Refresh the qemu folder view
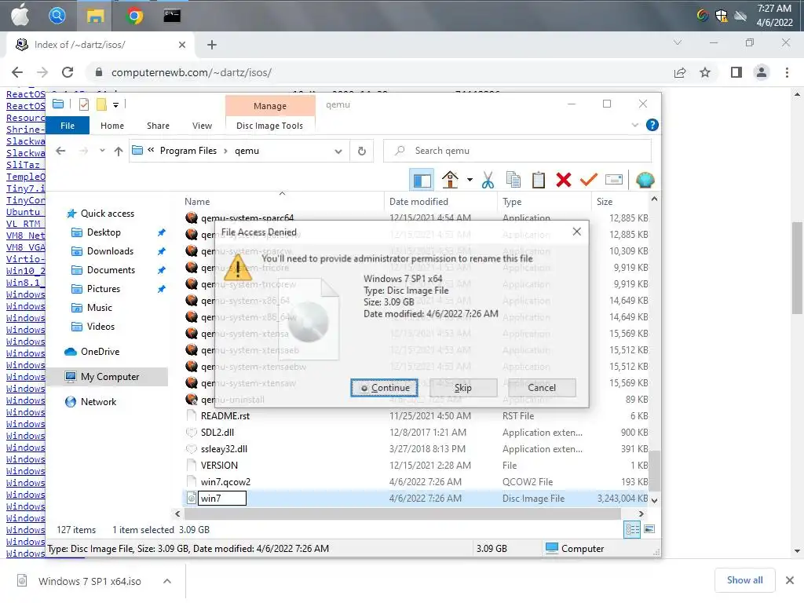The image size is (804, 603). (x=361, y=152)
